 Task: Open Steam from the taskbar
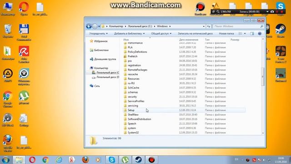pos(138,160)
